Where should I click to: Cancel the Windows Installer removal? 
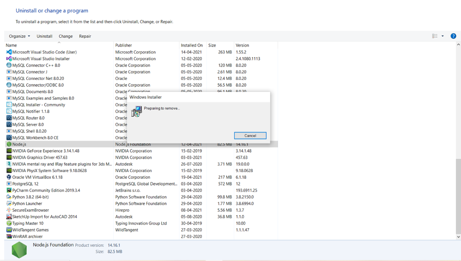[250, 135]
